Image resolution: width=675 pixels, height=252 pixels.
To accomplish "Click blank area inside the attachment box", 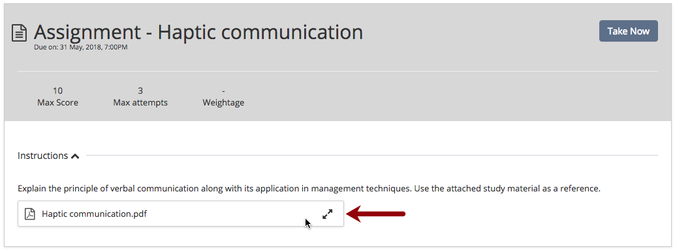I will pos(232,214).
